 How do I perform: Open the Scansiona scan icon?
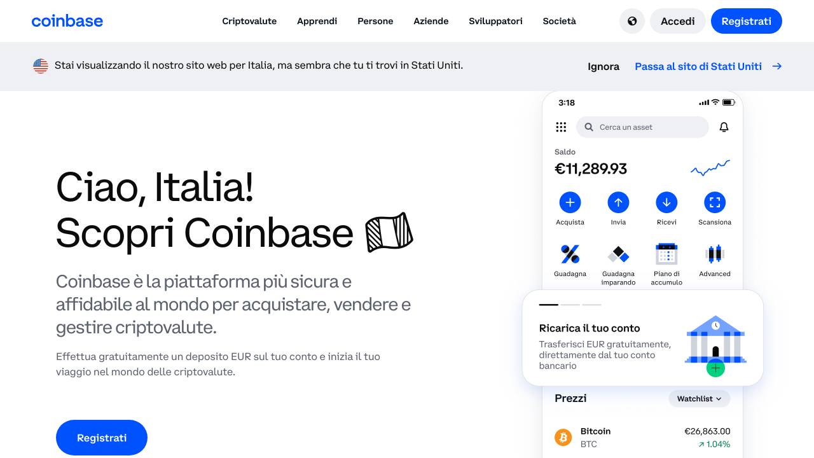point(714,202)
